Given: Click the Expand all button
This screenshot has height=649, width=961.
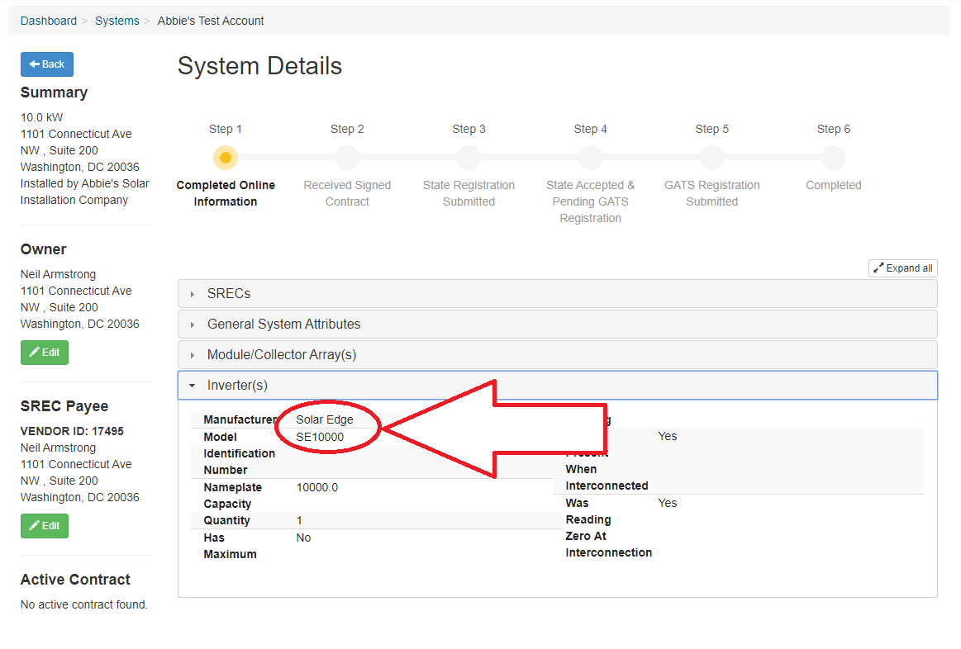Looking at the screenshot, I should pos(902,268).
